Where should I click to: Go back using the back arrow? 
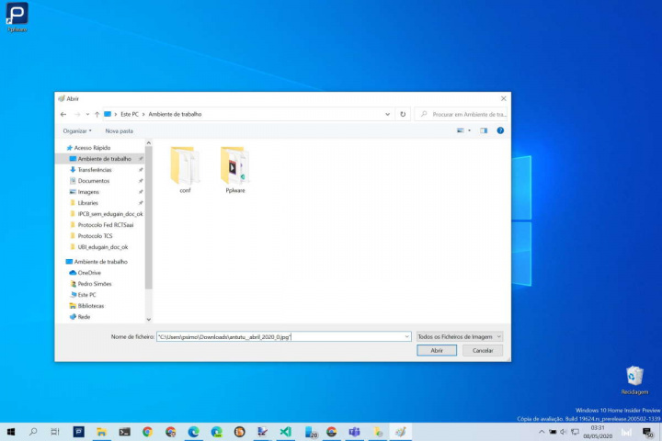point(63,114)
